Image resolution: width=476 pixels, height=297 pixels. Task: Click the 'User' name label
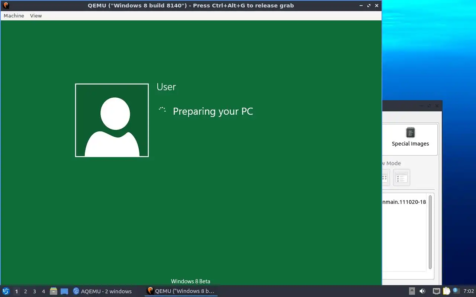[x=166, y=87]
